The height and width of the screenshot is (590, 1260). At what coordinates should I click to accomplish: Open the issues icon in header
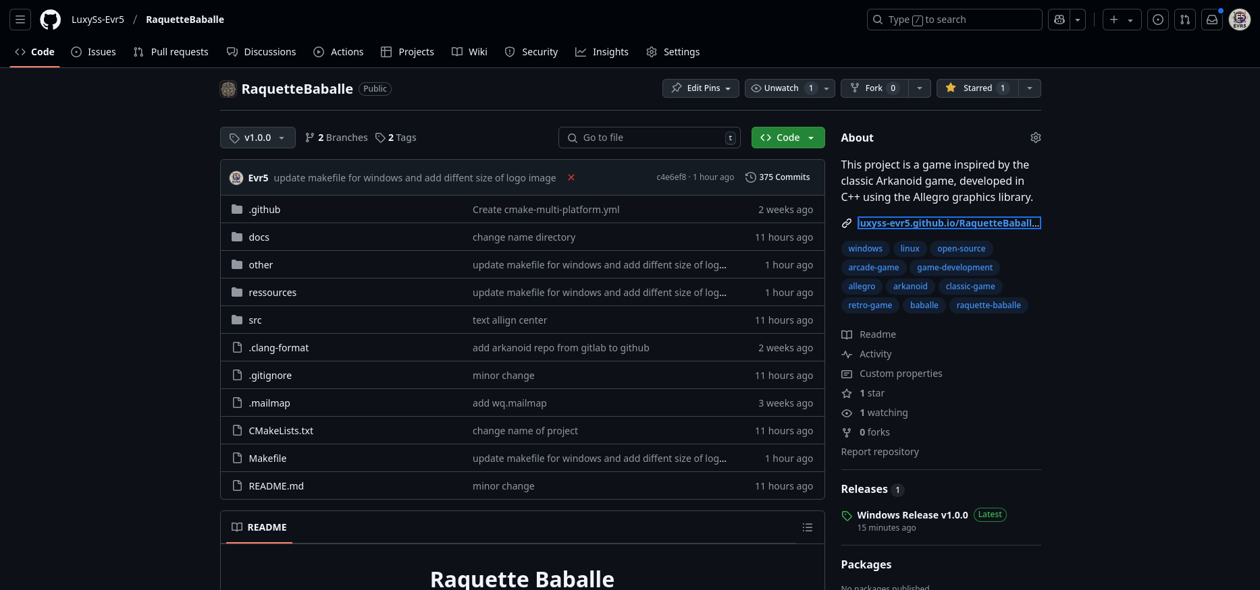[x=1158, y=20]
